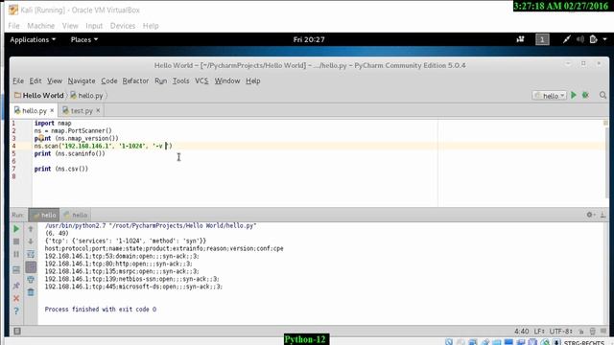Screen dimensions: 614x345
Task: Clear all console output with trash icon
Action: [31, 292]
